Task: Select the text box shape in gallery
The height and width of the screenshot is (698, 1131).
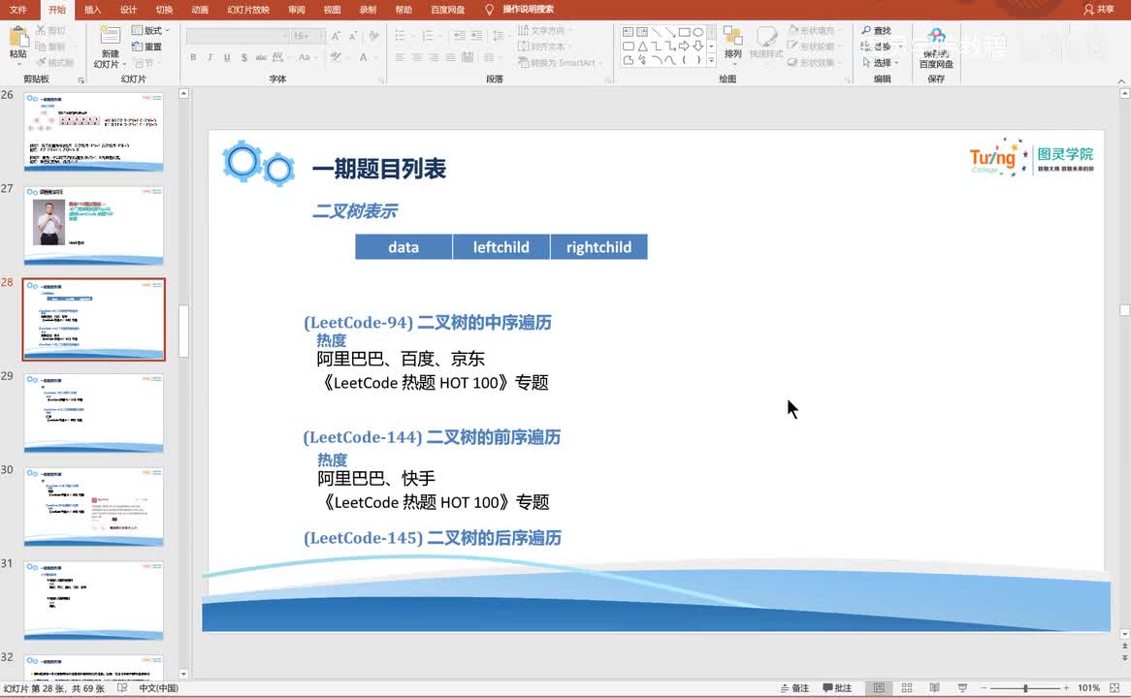Action: [x=629, y=32]
